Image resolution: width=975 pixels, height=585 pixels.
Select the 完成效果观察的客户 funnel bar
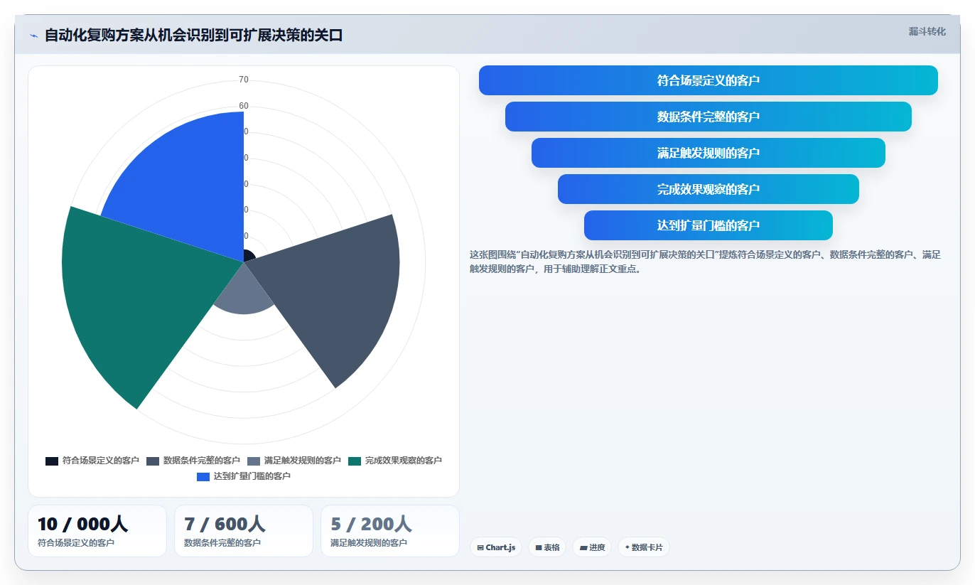coord(709,189)
